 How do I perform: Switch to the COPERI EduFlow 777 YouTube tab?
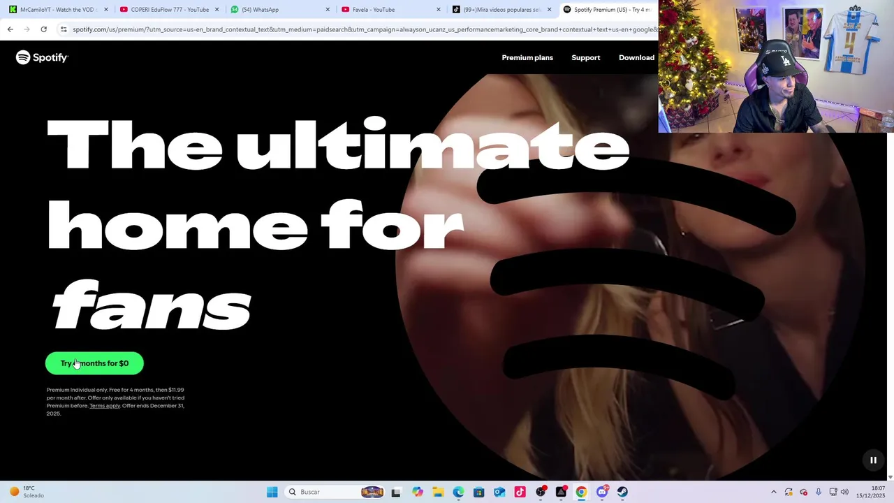pos(170,10)
